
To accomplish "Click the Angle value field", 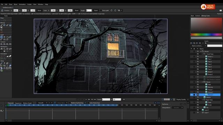I will (89, 10).
